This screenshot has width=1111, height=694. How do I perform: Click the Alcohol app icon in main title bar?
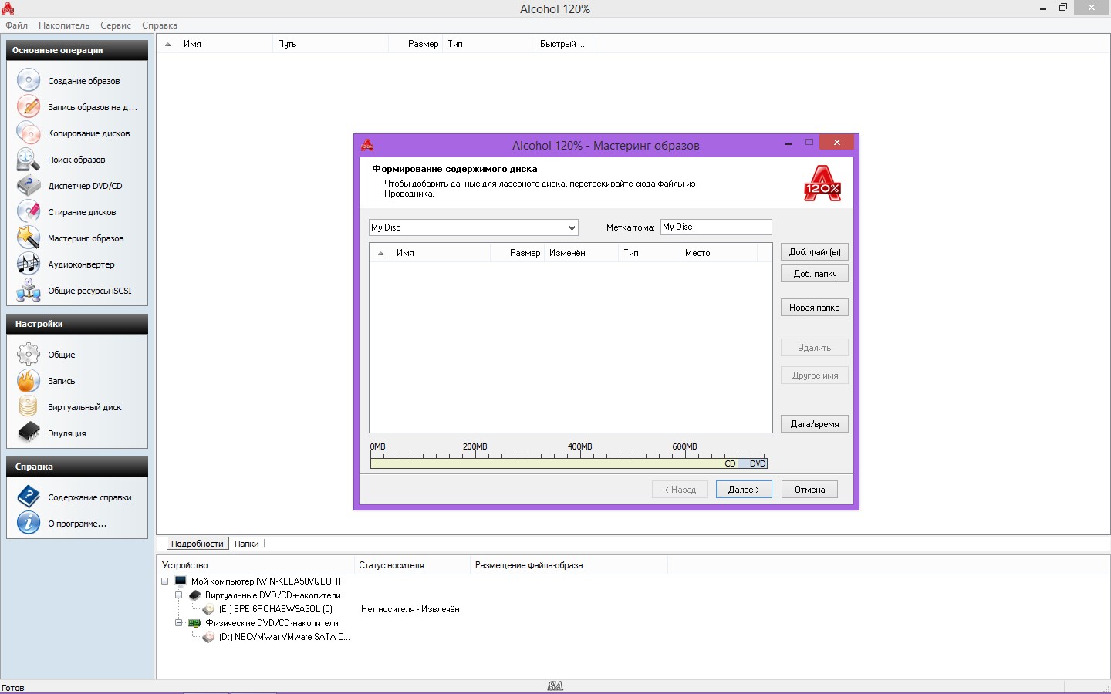(8, 8)
